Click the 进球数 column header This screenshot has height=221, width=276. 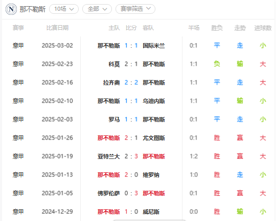pyautogui.click(x=263, y=28)
